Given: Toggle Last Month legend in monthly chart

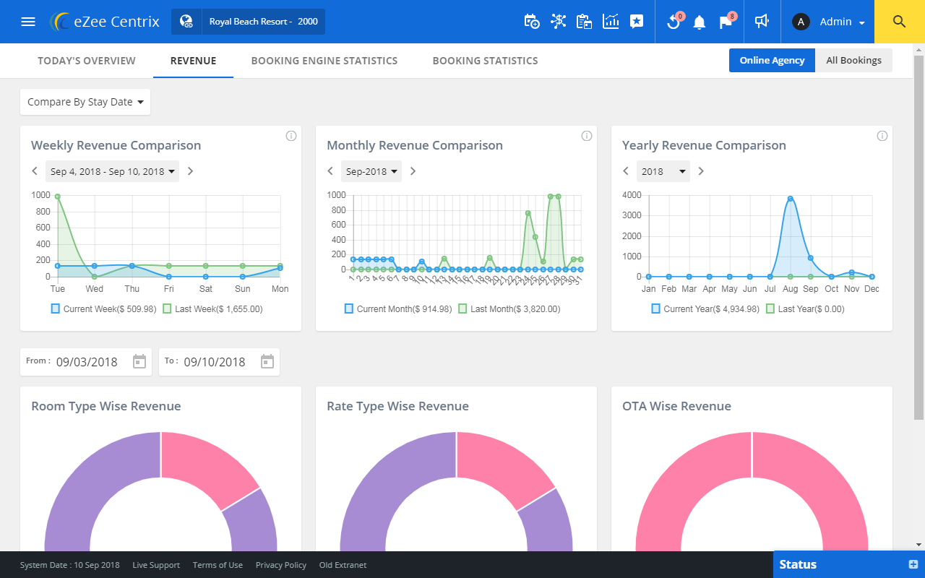Looking at the screenshot, I should point(509,309).
